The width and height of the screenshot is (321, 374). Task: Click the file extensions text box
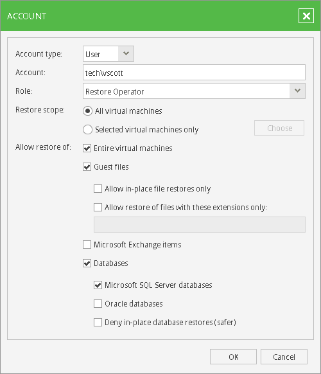click(x=200, y=224)
